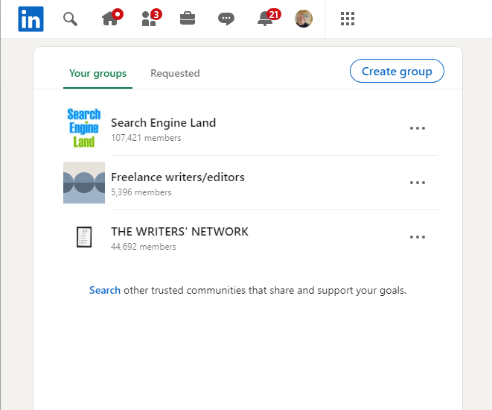
Task: Click the Search Engine Land logo thumbnail
Action: pos(84,128)
